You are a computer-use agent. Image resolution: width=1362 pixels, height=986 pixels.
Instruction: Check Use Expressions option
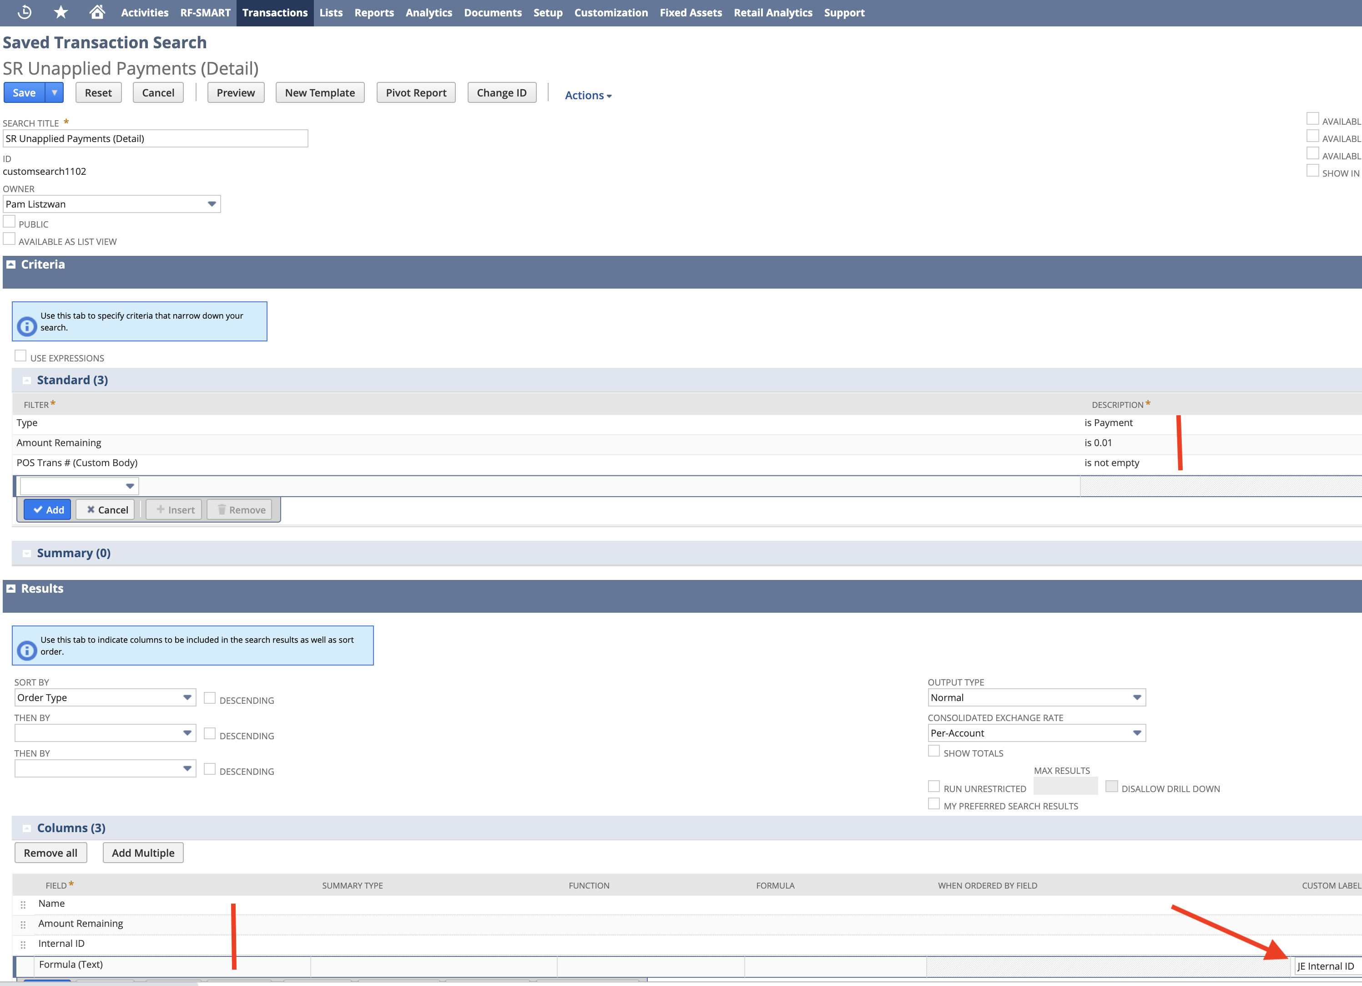(20, 356)
